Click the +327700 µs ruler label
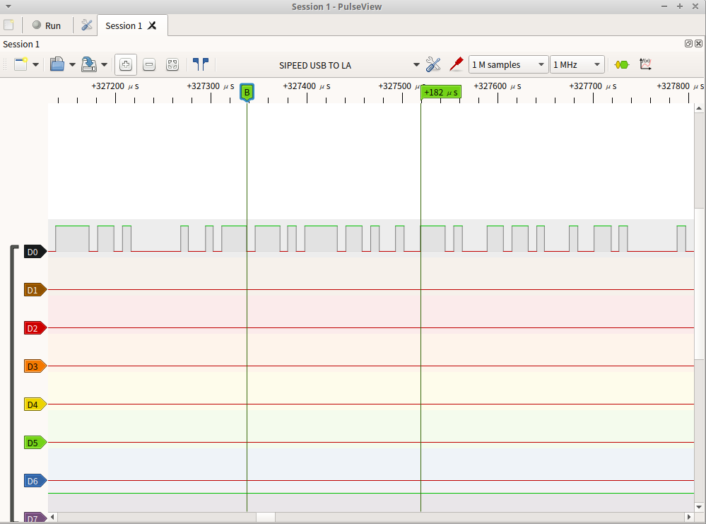This screenshot has width=706, height=524. (x=592, y=86)
